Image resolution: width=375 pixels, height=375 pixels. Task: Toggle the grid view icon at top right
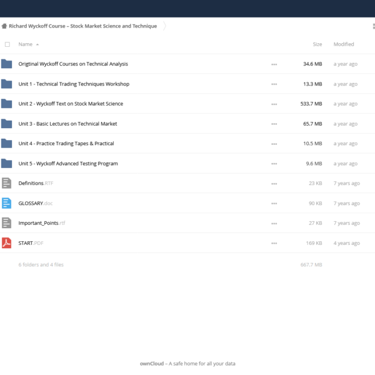[374, 26]
